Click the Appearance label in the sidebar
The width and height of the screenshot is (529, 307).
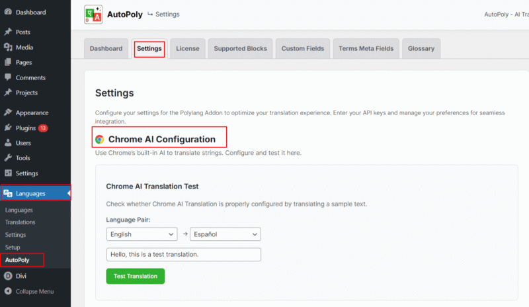(x=32, y=112)
